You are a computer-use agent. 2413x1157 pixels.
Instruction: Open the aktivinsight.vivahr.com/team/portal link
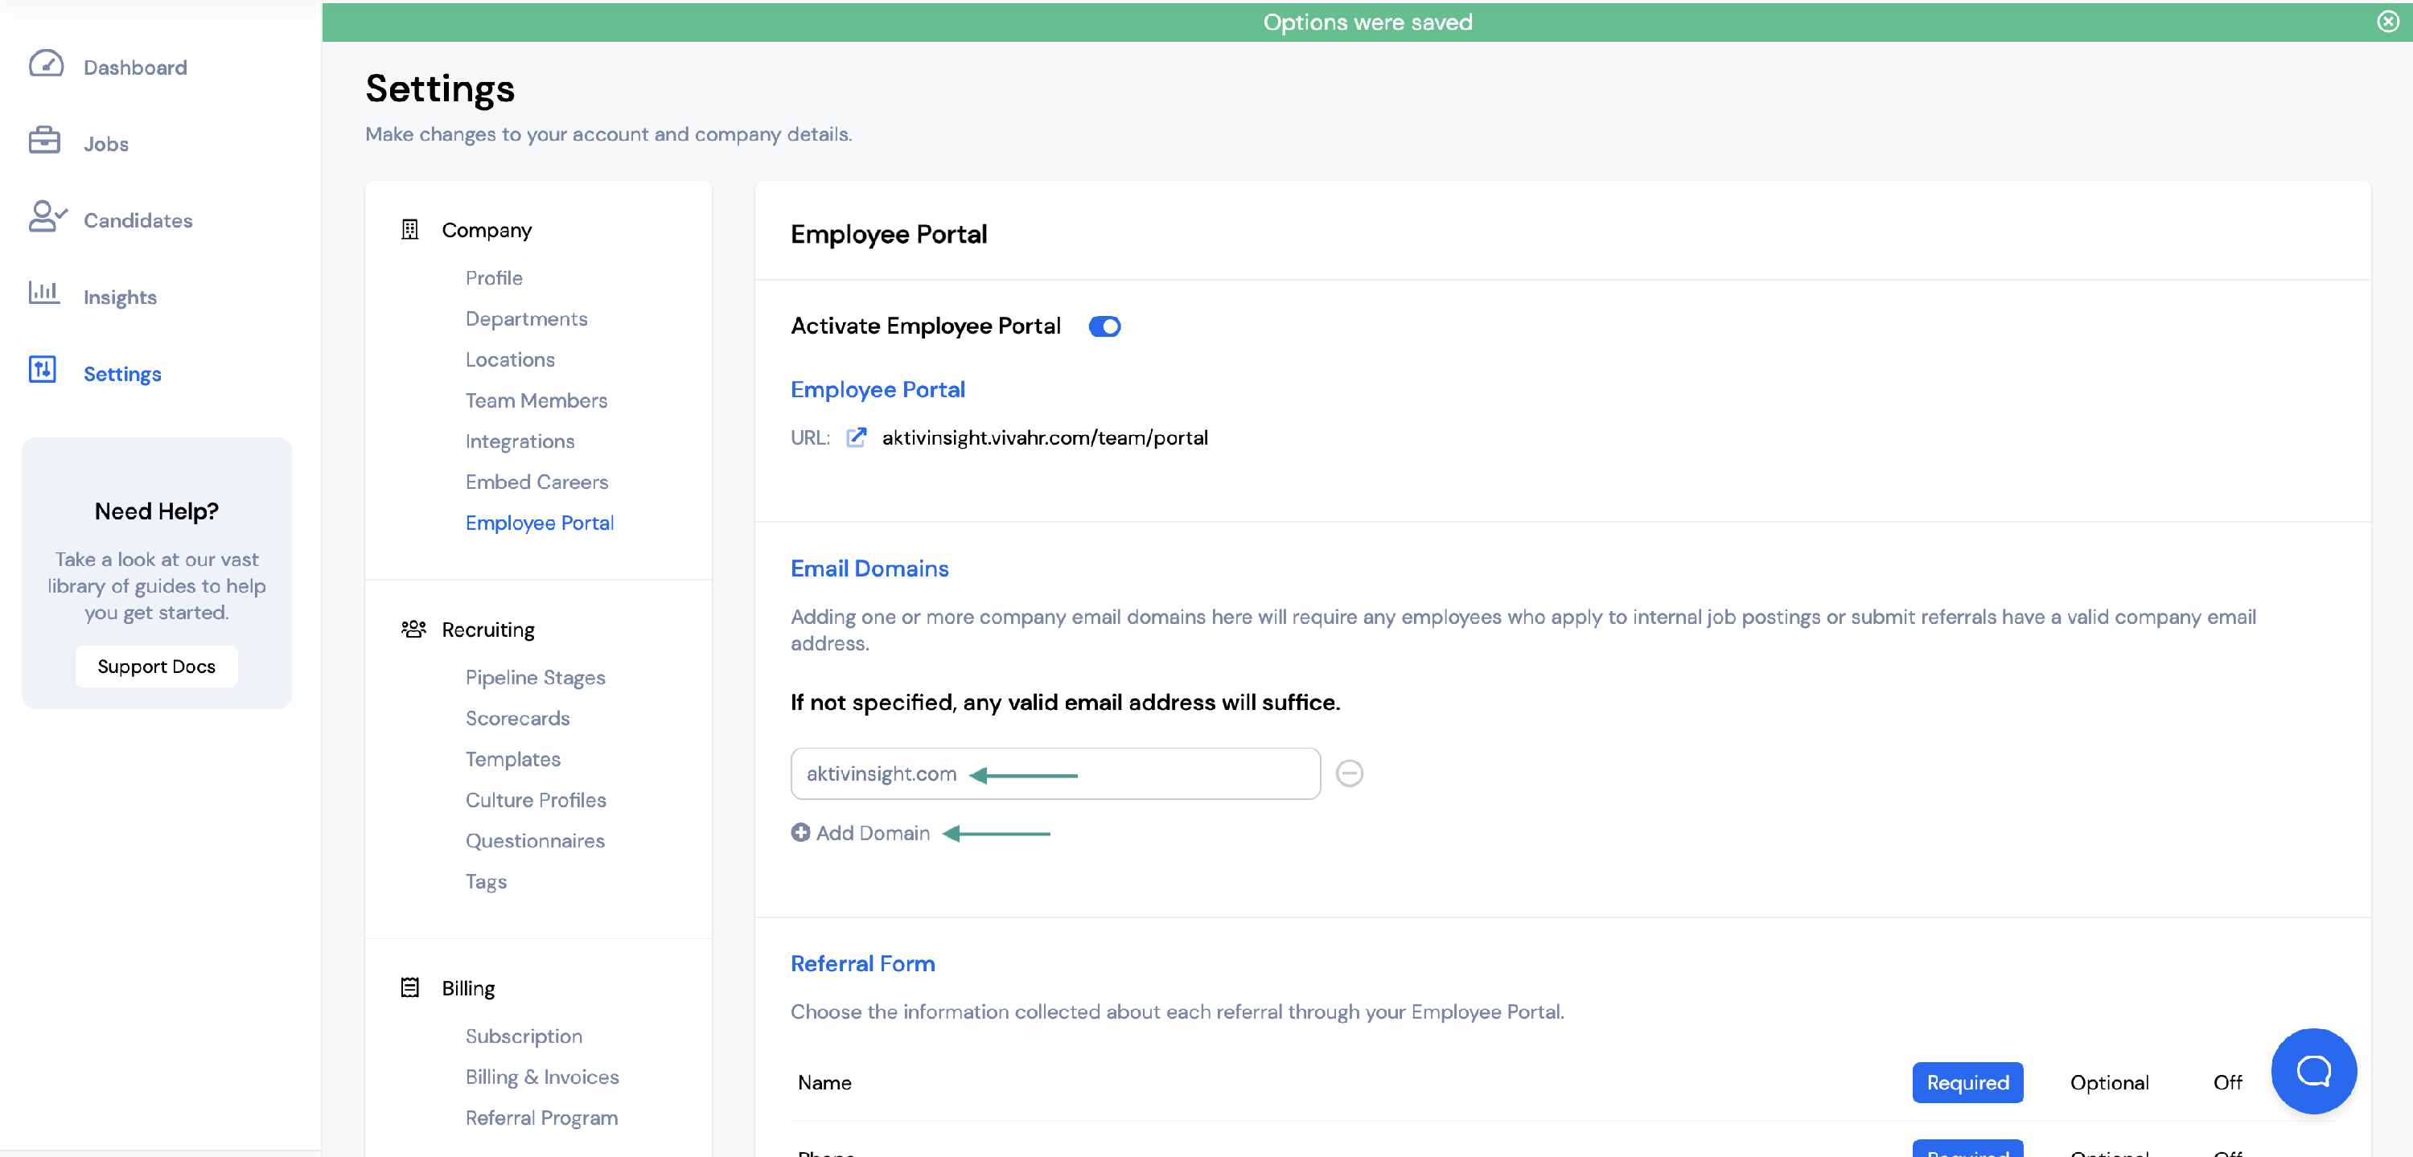click(x=1045, y=437)
